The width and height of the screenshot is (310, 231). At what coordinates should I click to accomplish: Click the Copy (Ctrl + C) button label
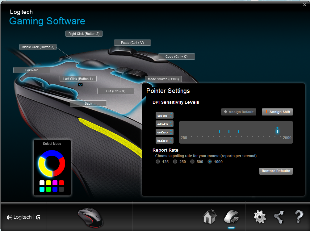pyautogui.click(x=176, y=57)
